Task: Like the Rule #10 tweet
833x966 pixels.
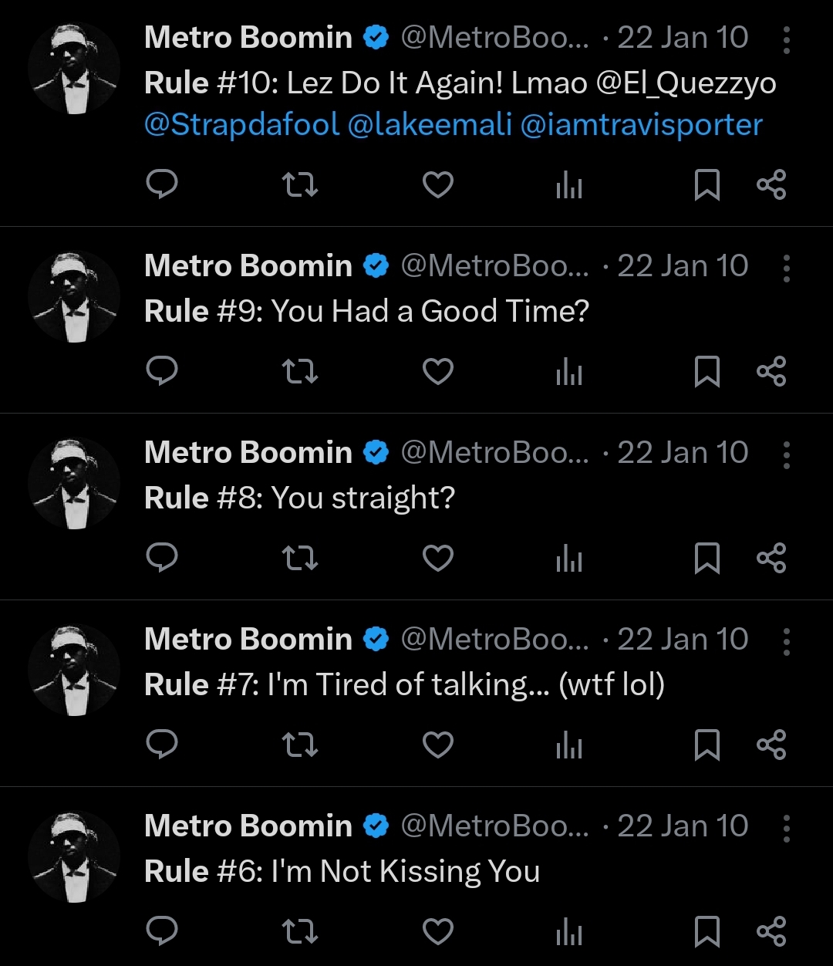Action: 438,185
